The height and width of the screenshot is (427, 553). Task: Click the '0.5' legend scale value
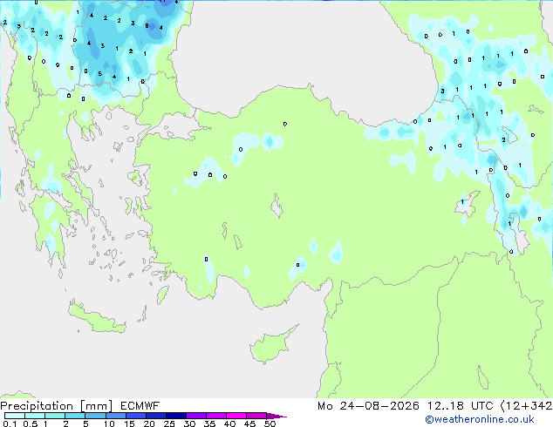pos(31,424)
